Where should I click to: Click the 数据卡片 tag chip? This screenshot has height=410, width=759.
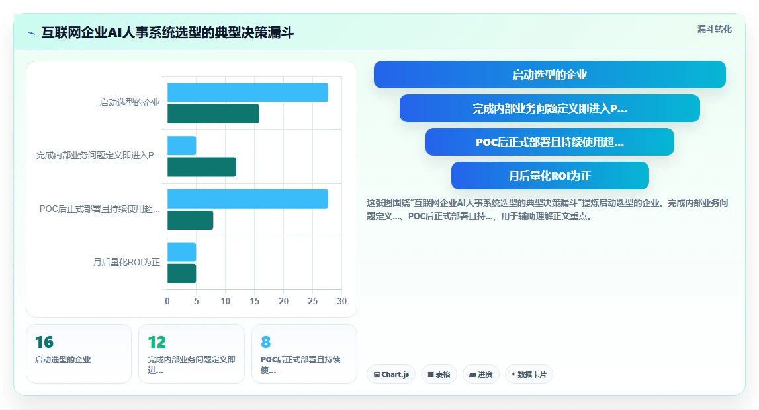[x=529, y=374]
